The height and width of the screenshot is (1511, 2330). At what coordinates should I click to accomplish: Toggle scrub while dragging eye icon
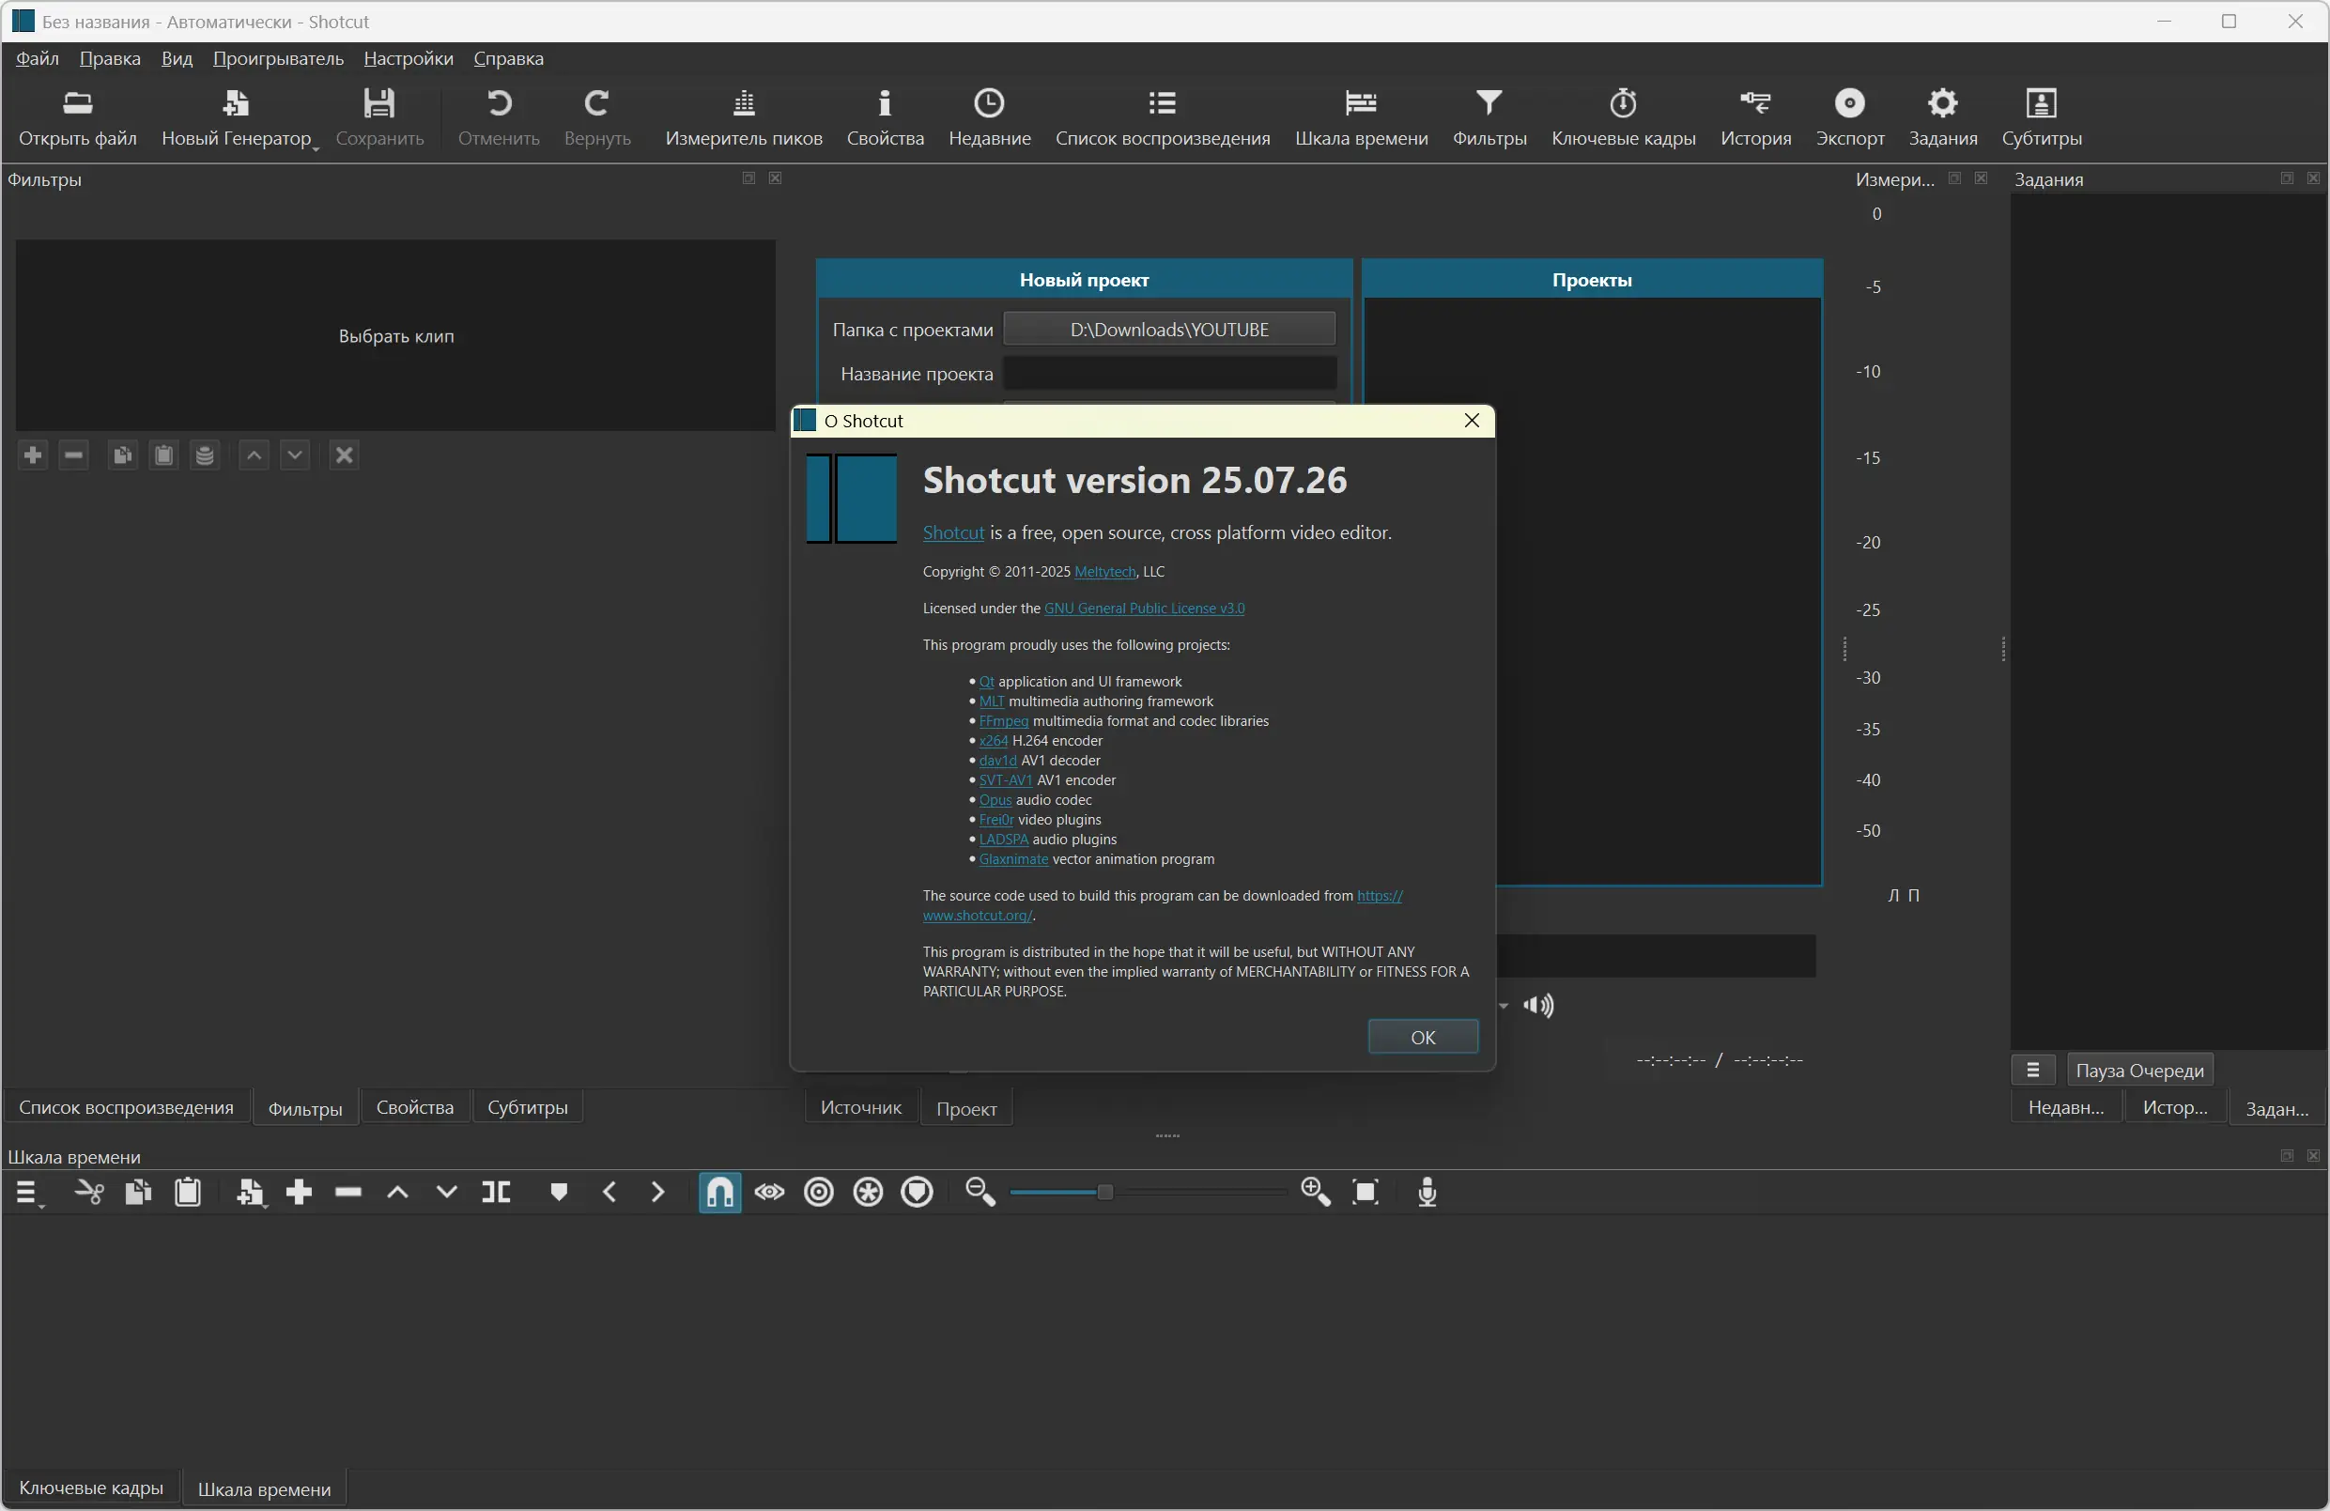pos(769,1192)
